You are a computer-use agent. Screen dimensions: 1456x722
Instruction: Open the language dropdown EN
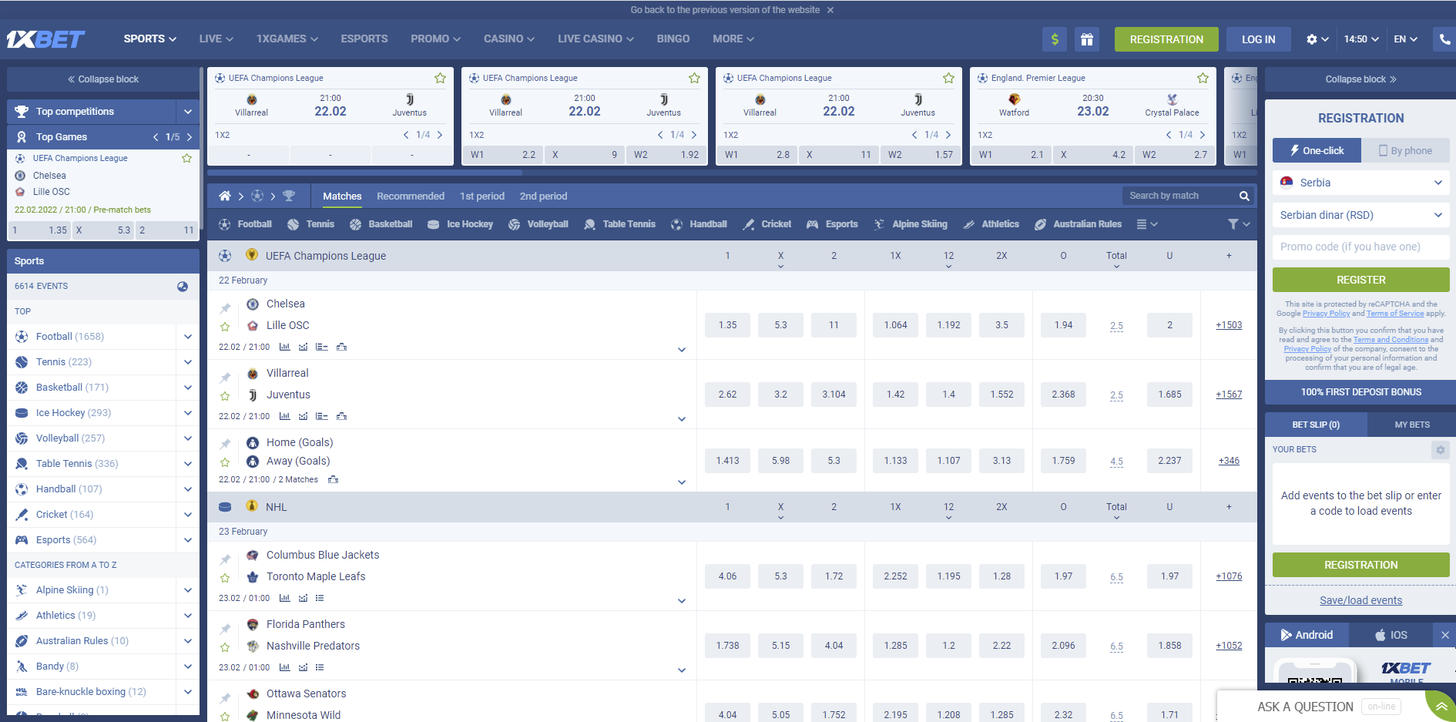pos(1406,39)
